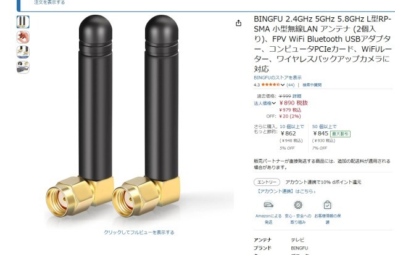Select the third product thumbnail
Image resolution: width=395 pixels, height=255 pixels.
[x=23, y=52]
